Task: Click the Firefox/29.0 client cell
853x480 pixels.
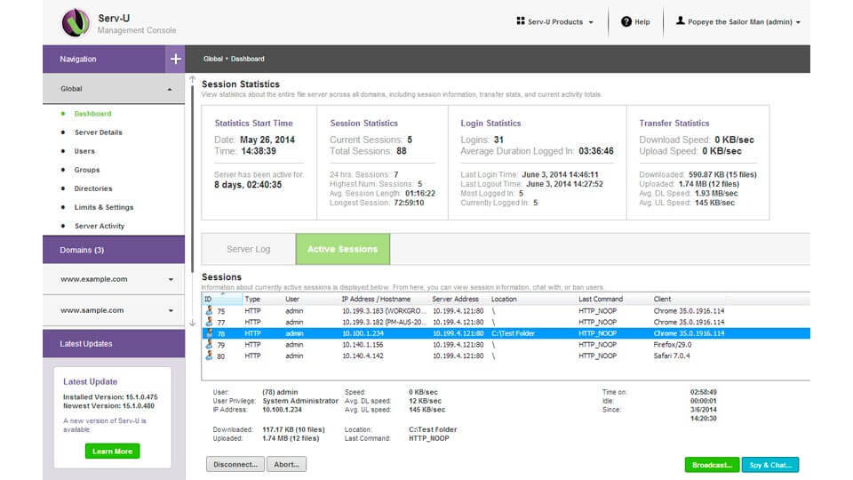Action: pos(673,345)
